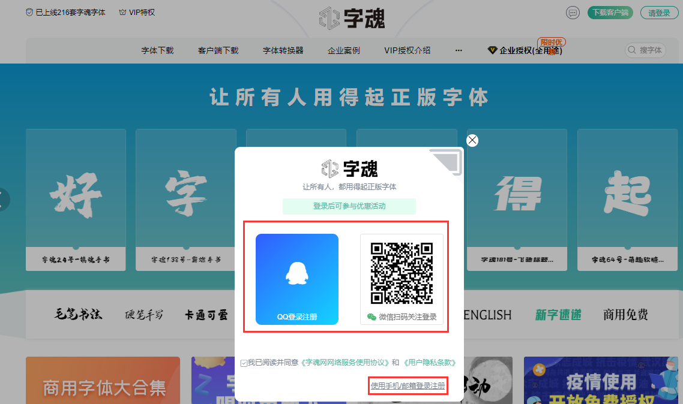Click the QQ penguin login icon
The width and height of the screenshot is (683, 404).
tap(297, 273)
